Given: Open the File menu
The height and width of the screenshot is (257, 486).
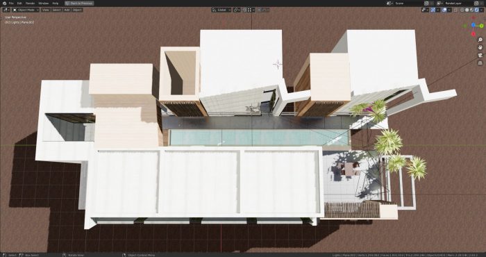Looking at the screenshot, I should tap(11, 3).
